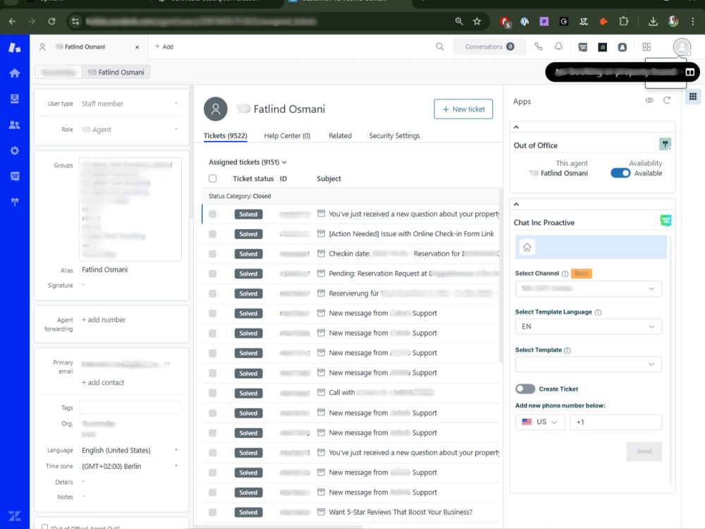Check the select-all tickets checkbox
Screen dimensions: 705x529
[x=213, y=178]
